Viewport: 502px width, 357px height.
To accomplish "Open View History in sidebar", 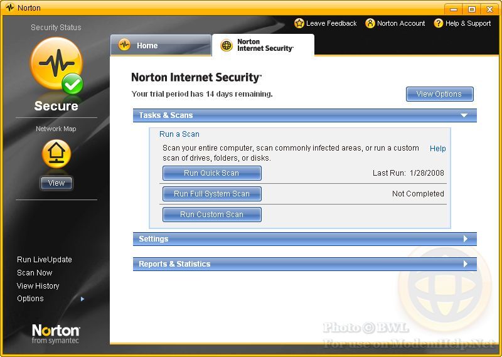I will point(38,286).
